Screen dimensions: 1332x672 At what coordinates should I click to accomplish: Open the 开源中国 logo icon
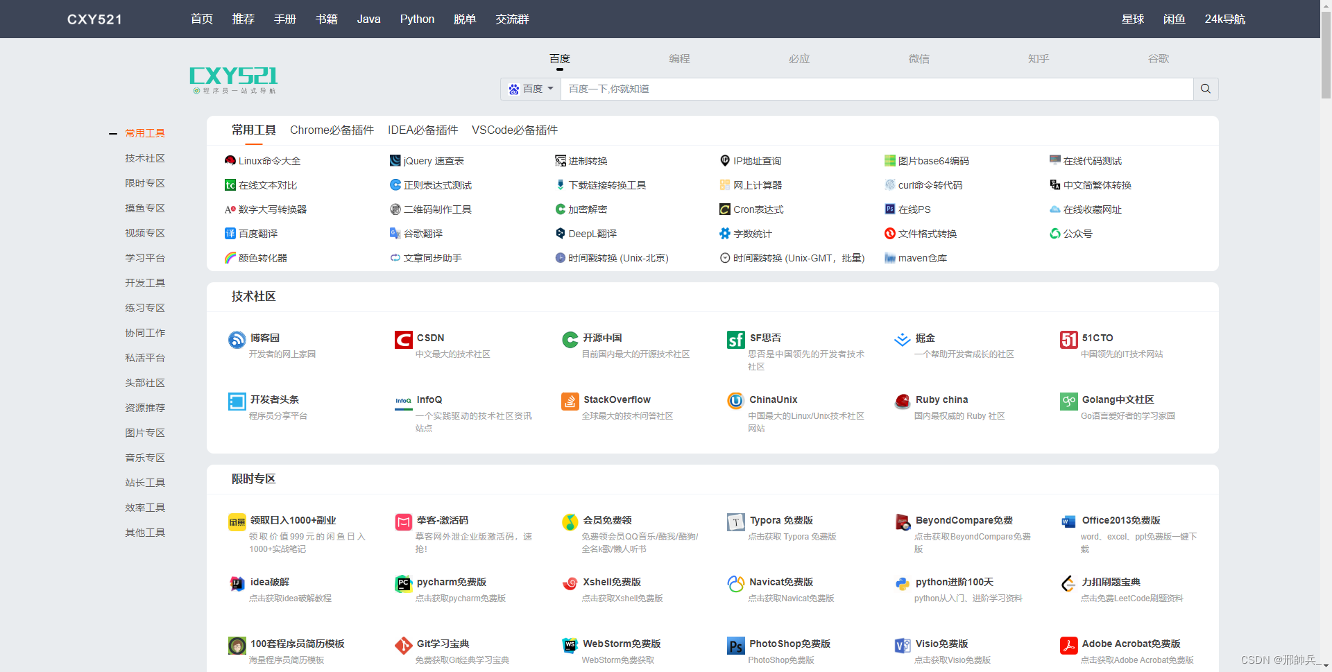pos(570,340)
